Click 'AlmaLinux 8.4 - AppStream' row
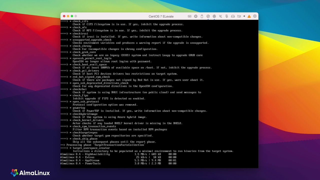 [x=118, y=160]
